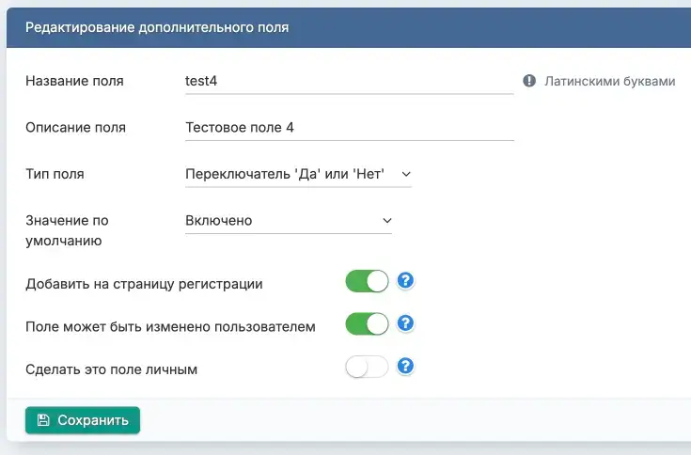This screenshot has height=455, width=691.
Task: Focus the 'Описание поля' text field
Action: click(x=349, y=127)
